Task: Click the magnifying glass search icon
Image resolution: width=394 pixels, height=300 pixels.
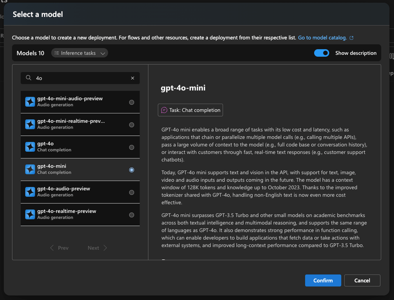Action: coord(29,78)
